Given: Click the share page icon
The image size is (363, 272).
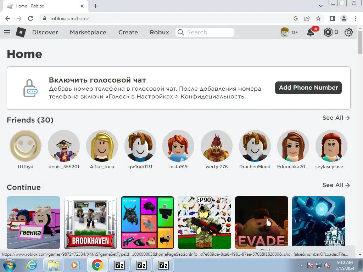Looking at the screenshot, I should (307, 18).
